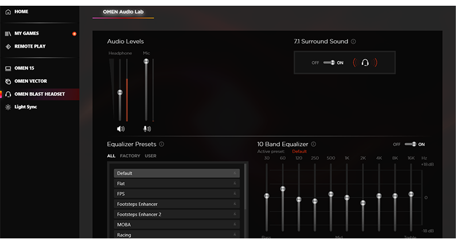Click the 16K equalizer slider knob
456x247 pixels.
[411, 194]
